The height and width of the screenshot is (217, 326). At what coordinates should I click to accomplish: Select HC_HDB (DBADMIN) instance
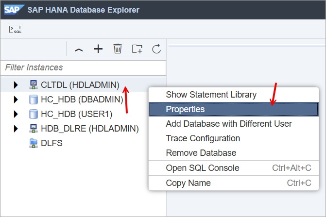pyautogui.click(x=82, y=100)
